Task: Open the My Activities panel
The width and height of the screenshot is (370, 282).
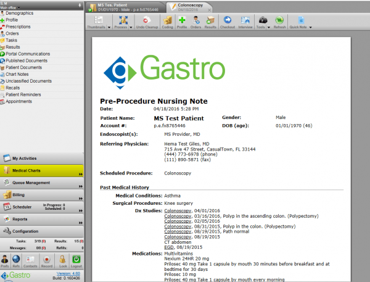Action: pyautogui.click(x=42, y=158)
